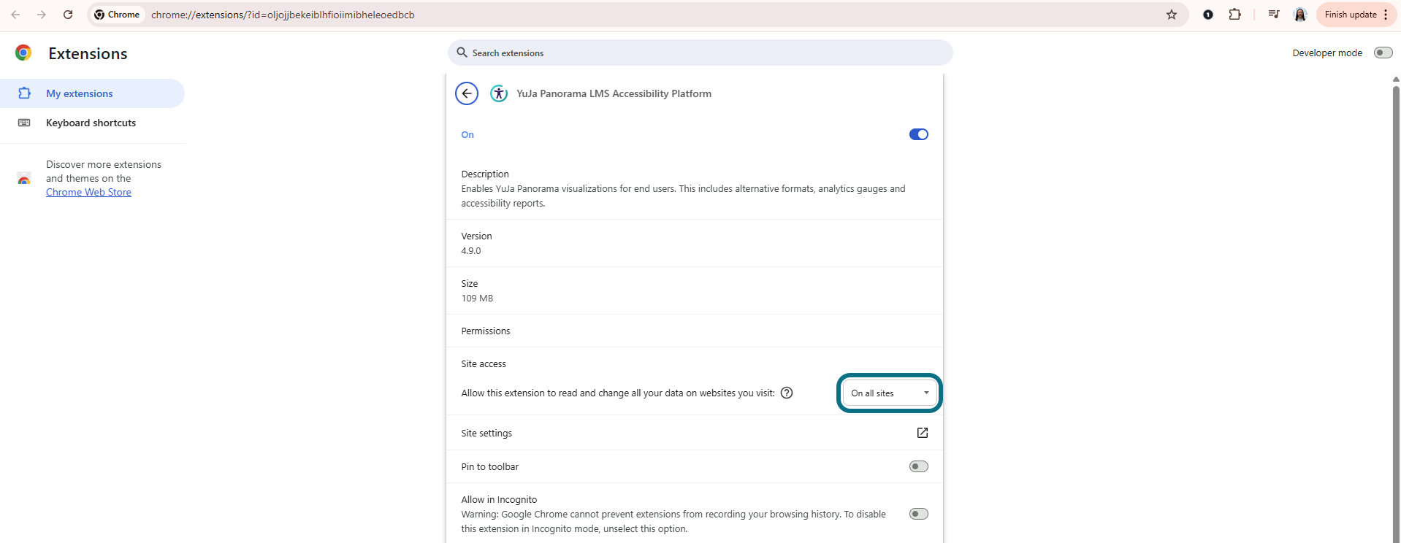Click the size value 109 MB

click(x=477, y=298)
